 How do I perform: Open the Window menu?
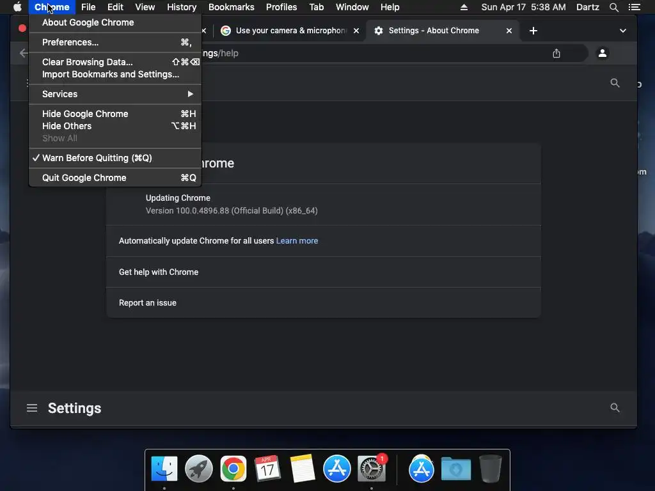pos(352,7)
